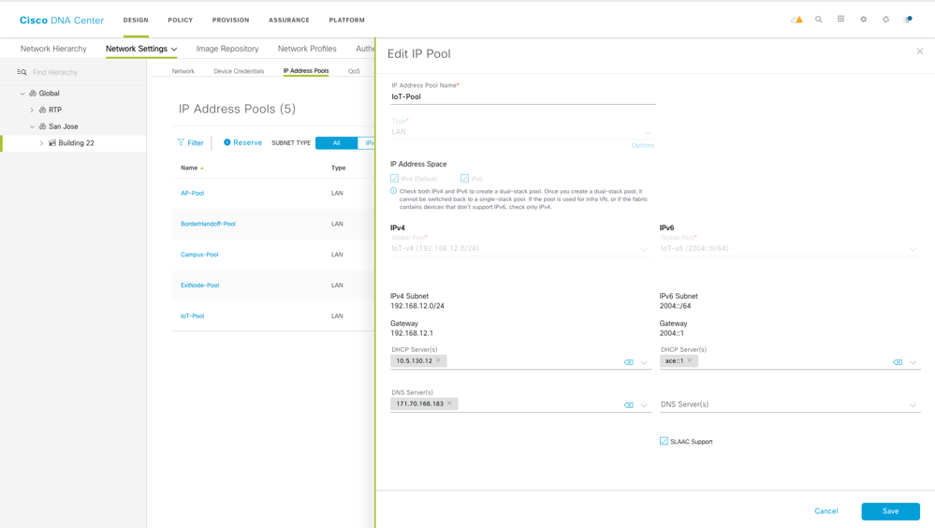Click the Global site icon

tap(33, 93)
